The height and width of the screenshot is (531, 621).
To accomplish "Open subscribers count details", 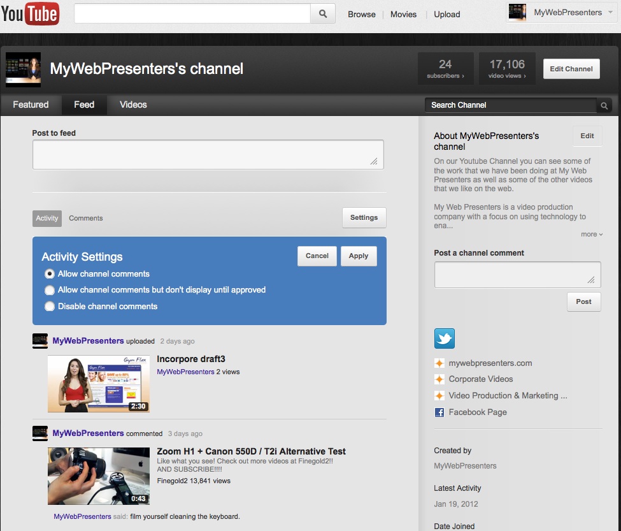I will pos(445,69).
